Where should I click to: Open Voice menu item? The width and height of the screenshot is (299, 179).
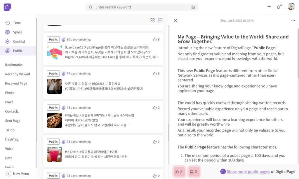[x=9, y=149]
